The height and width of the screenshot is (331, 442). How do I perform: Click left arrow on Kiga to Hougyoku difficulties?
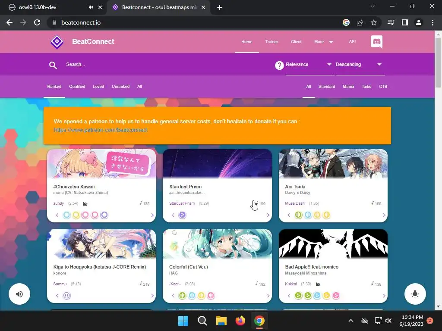(x=57, y=296)
